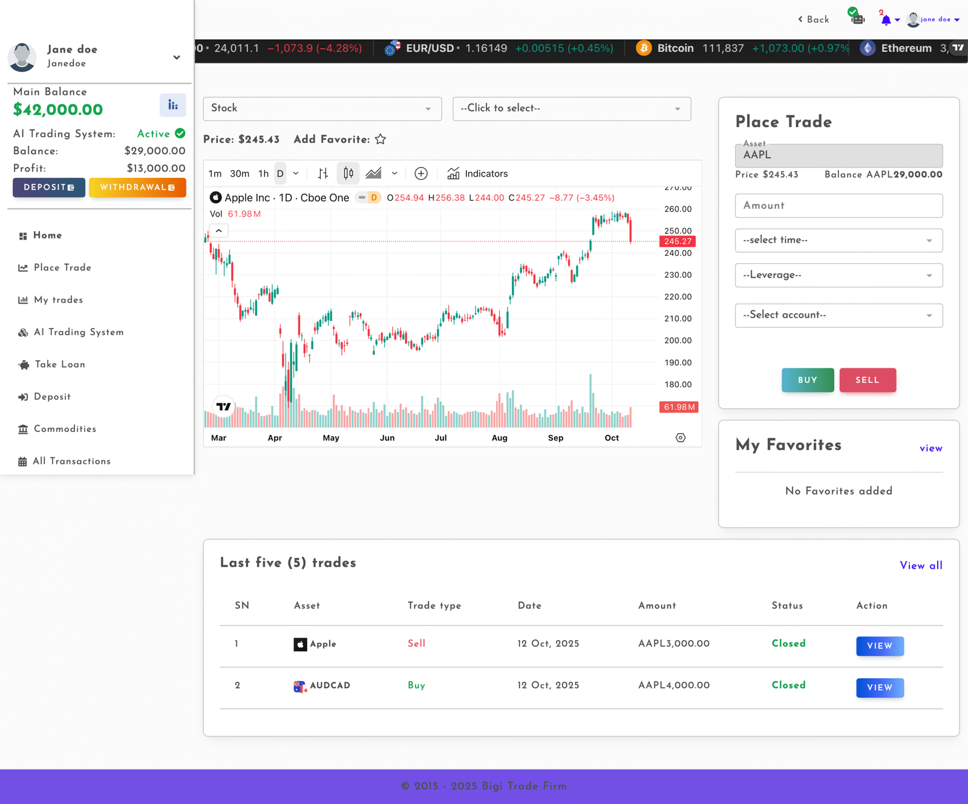Expand the Leverage dropdown
Image resolution: width=968 pixels, height=804 pixels.
tap(839, 275)
